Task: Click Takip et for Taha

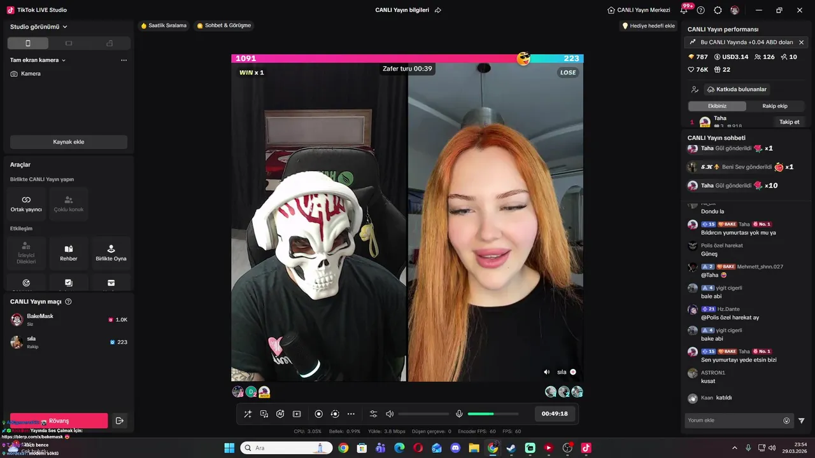Action: pyautogui.click(x=790, y=122)
